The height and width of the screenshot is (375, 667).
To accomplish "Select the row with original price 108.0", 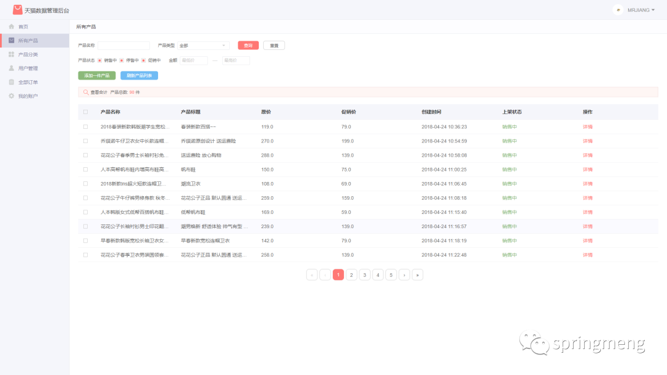I will click(85, 183).
